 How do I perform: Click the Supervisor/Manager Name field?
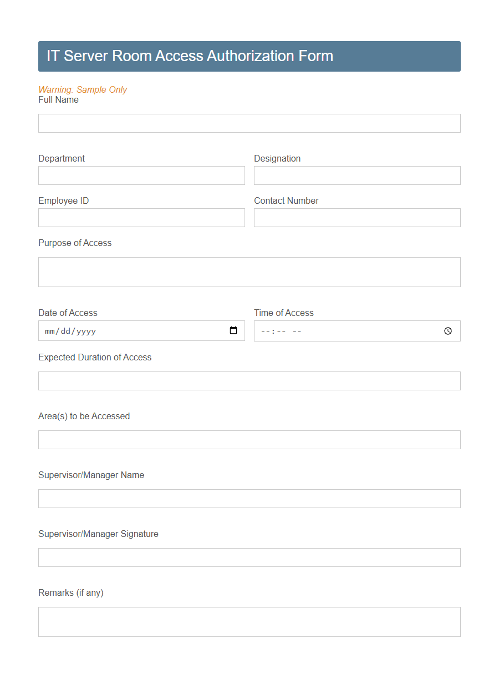pos(249,498)
